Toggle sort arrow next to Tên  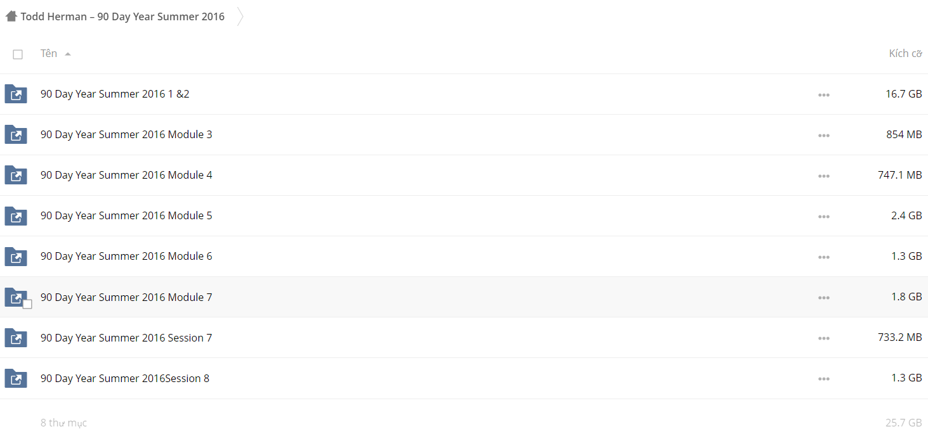click(x=68, y=54)
